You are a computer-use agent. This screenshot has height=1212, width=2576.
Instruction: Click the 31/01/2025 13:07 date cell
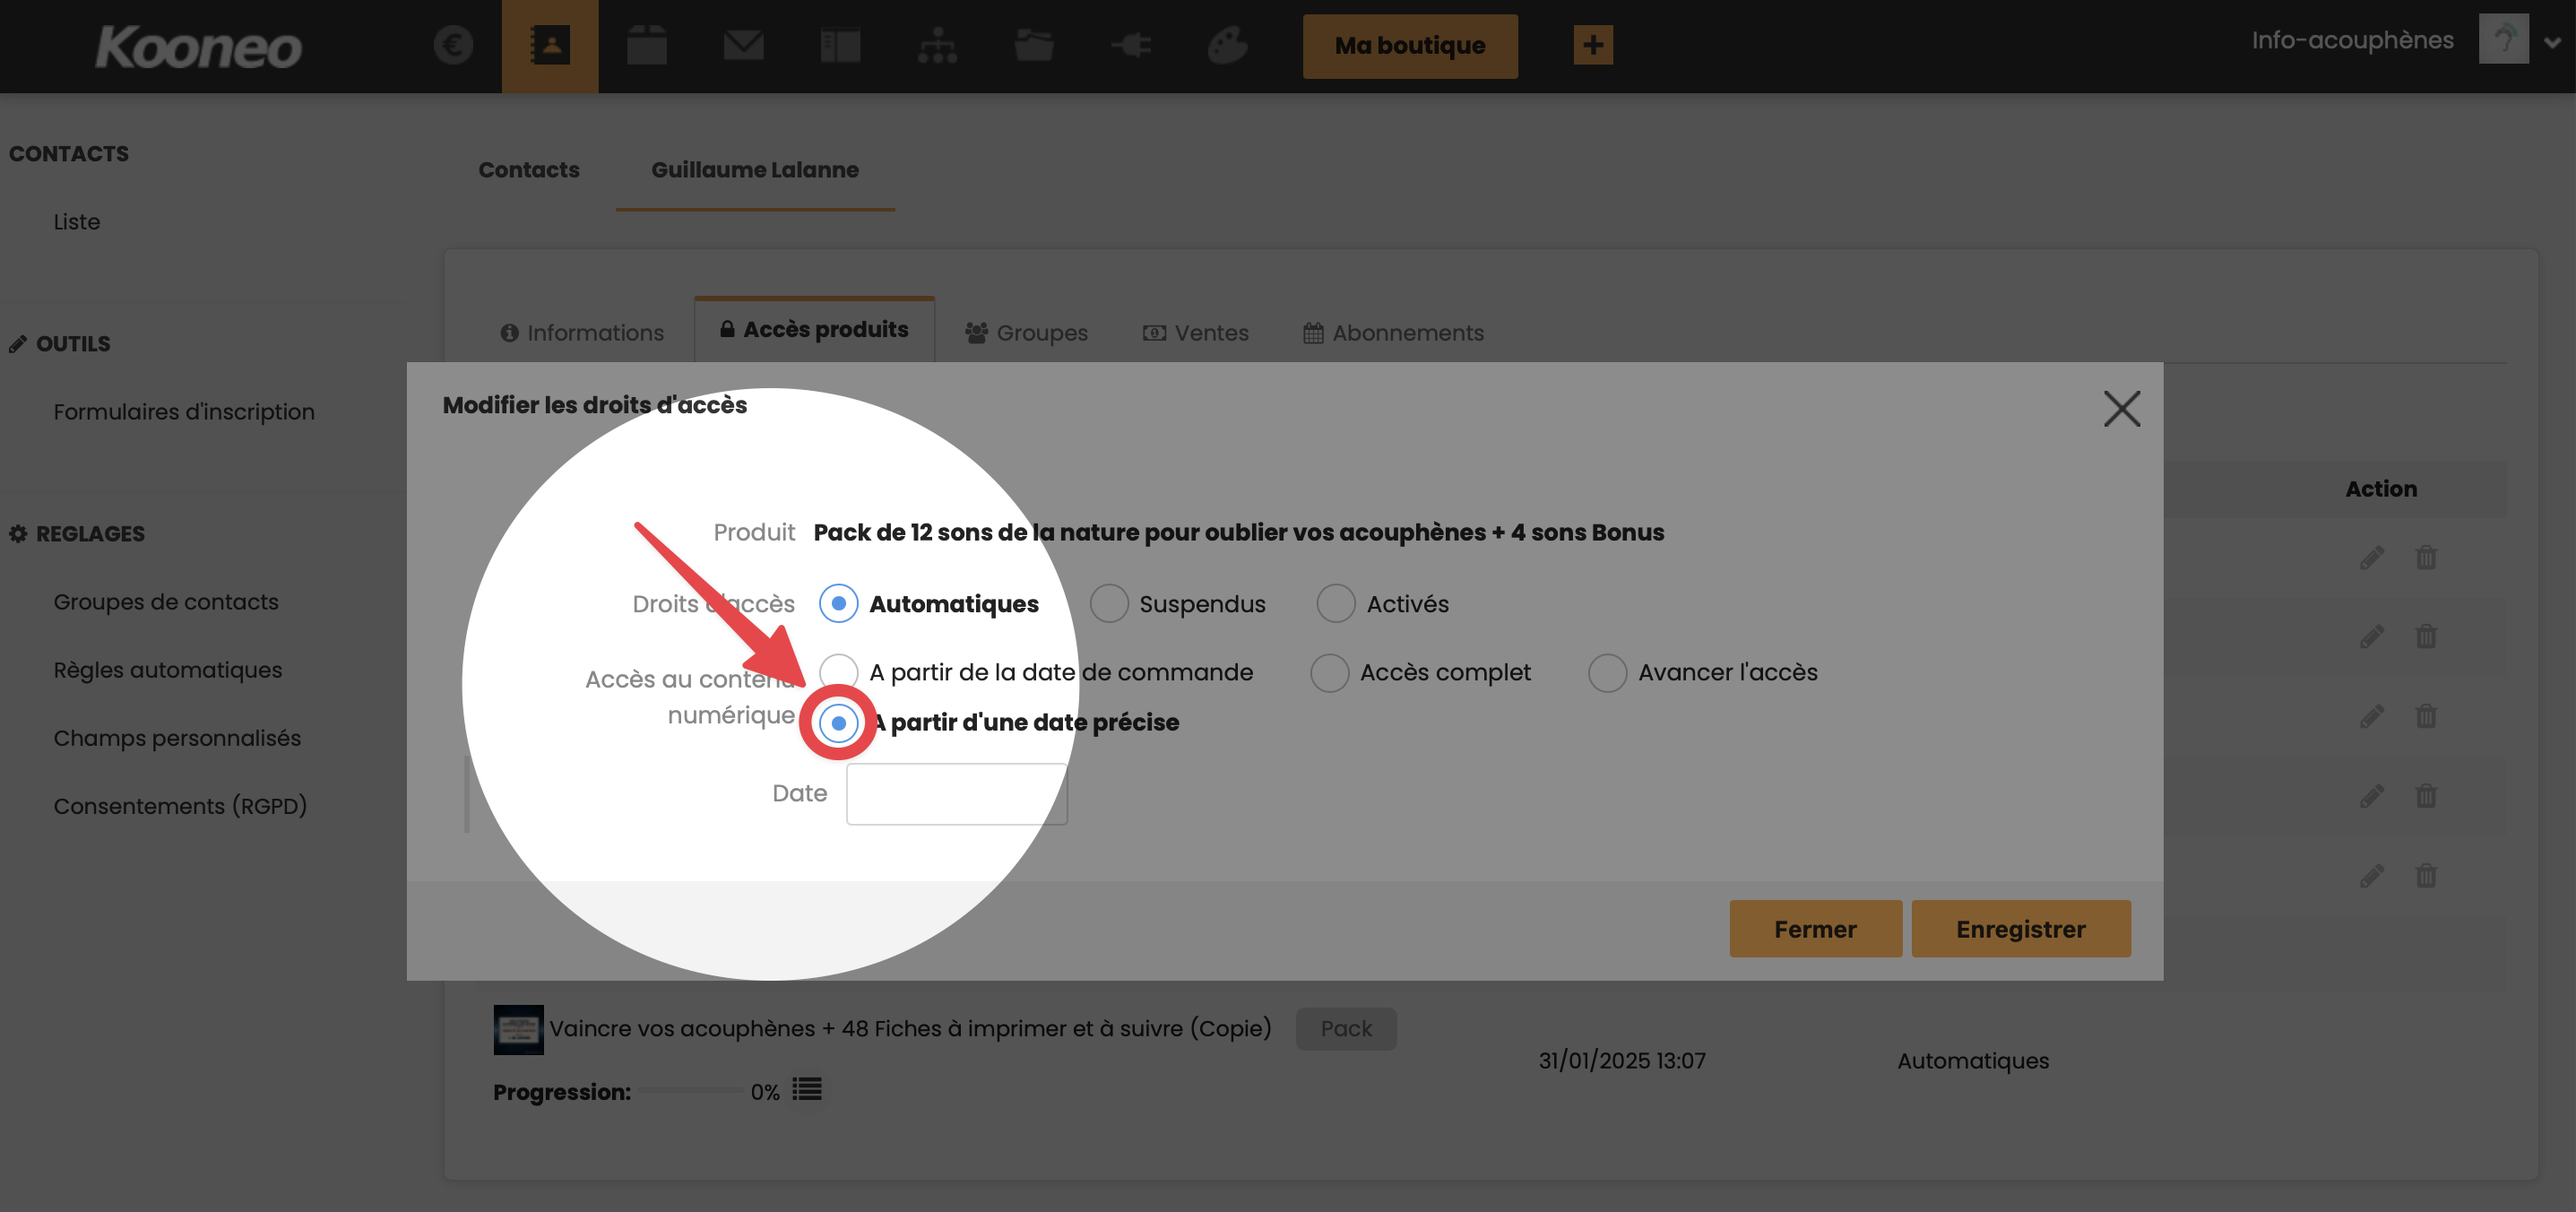(x=1622, y=1061)
